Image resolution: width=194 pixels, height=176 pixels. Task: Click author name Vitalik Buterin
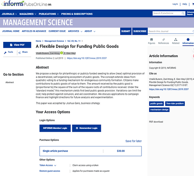point(42,54)
